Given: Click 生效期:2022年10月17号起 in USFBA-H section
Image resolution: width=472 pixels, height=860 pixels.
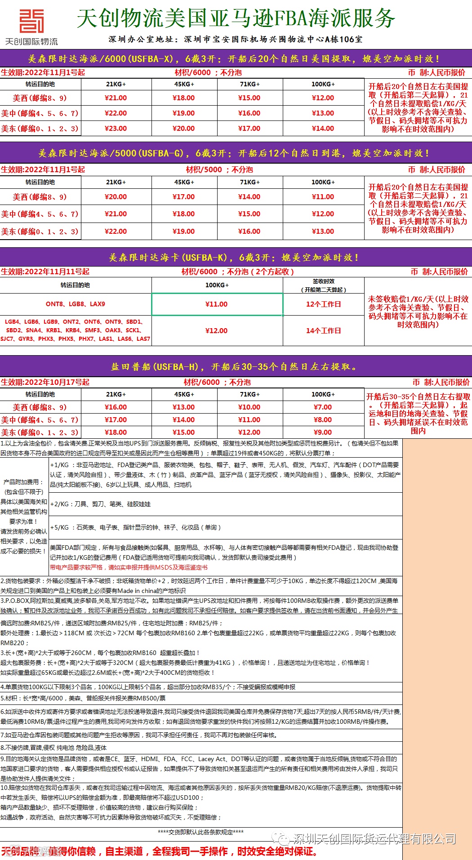Looking at the screenshot, I should tap(45, 382).
